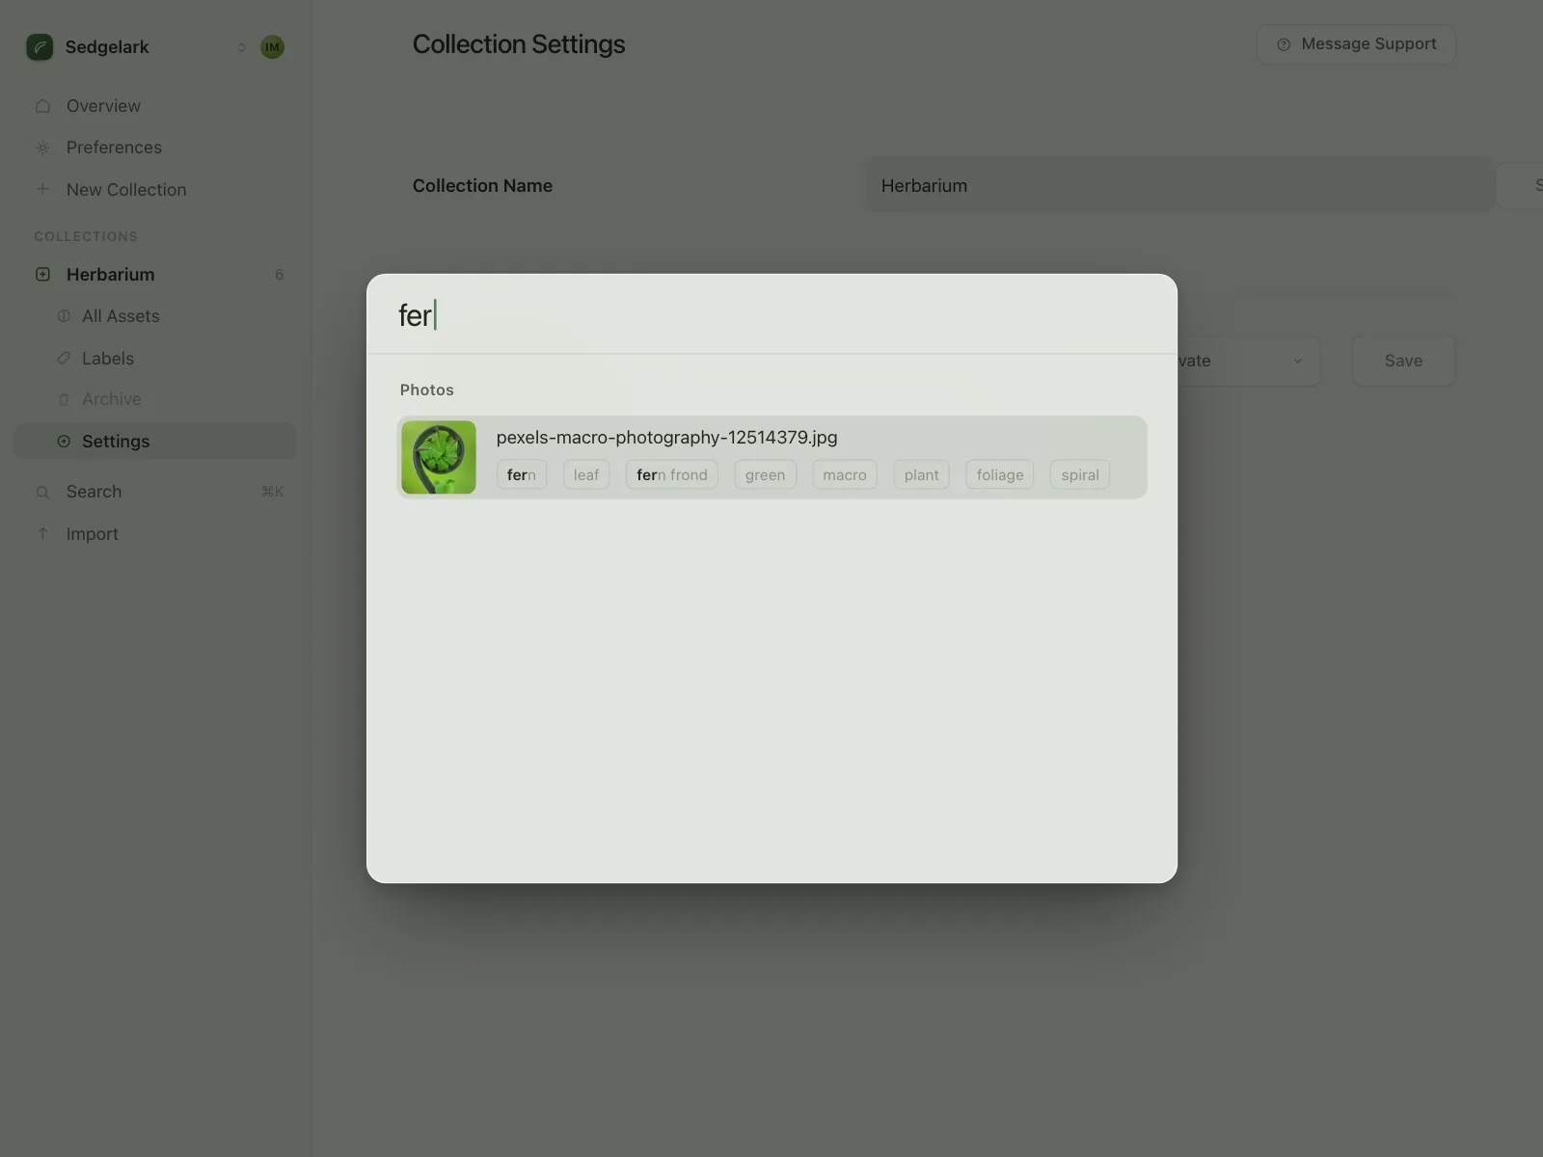Click the Collection Settings page title
This screenshot has height=1157, width=1543.
point(519,44)
